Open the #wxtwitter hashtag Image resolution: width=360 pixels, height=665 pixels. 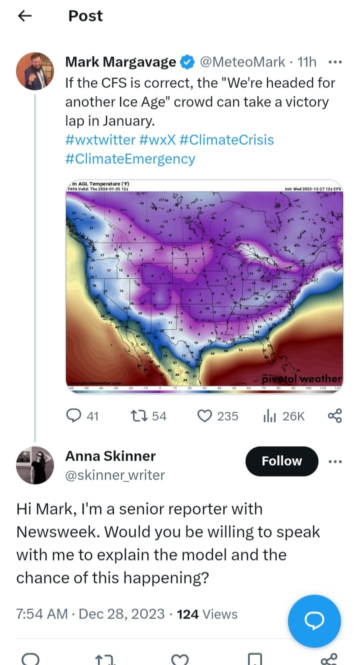(100, 139)
